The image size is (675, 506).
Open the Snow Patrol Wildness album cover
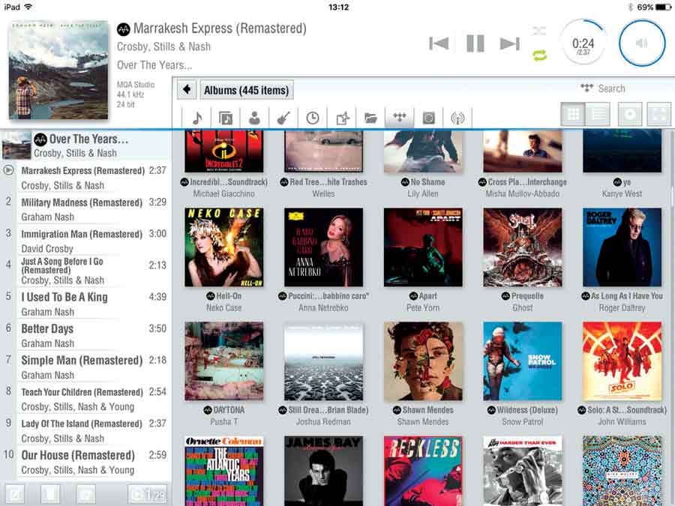523,361
